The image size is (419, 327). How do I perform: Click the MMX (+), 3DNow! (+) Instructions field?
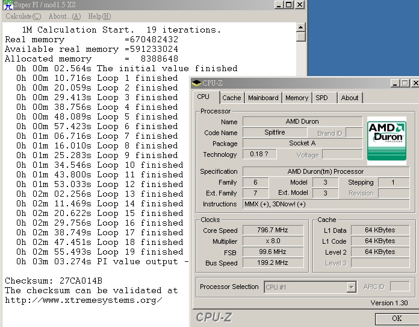(x=326, y=204)
